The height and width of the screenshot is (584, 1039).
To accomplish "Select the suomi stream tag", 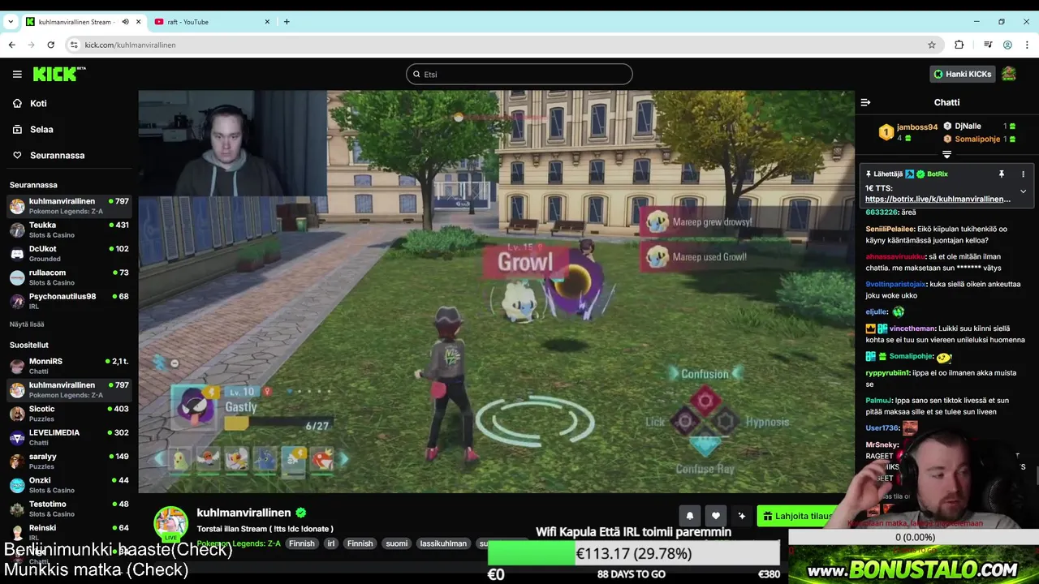I will tap(396, 543).
